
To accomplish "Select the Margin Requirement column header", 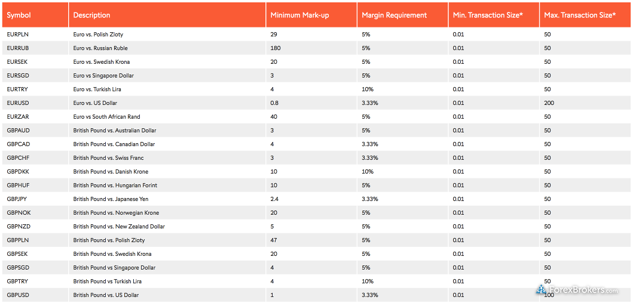I will tap(394, 16).
